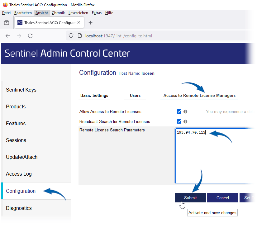Screen dimensions: 257x227
Task: Open the Hilfe menu
Action: coord(109,13)
